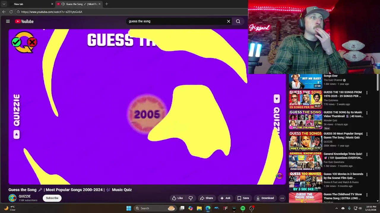Viewport: 380px width, 213px height.
Task: Share the video
Action: coord(206,198)
